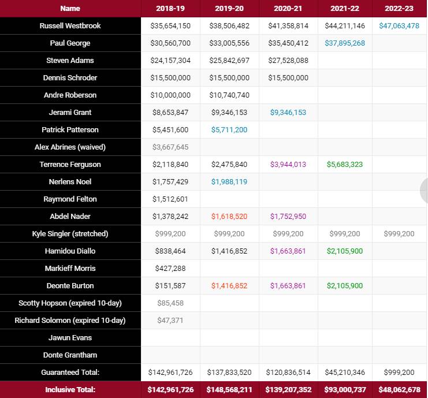Select Abdel Nader's $1,618,520 salary cell
Screen dimensions: 428x398
point(229,217)
